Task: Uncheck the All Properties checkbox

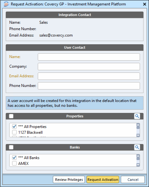Action: click(x=14, y=126)
